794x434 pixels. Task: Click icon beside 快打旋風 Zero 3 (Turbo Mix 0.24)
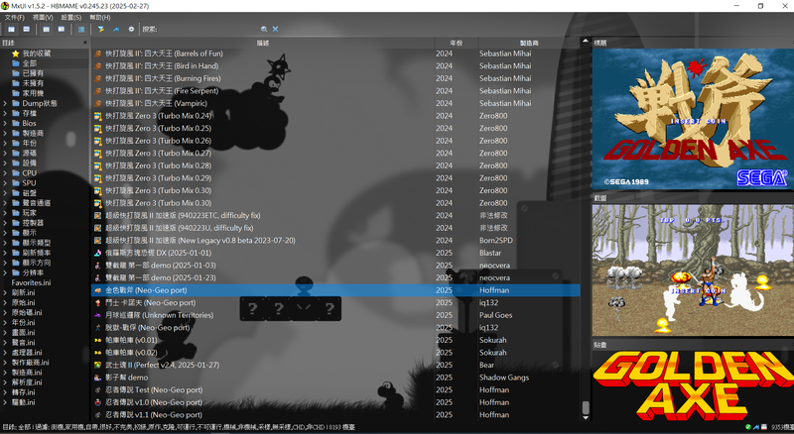[x=97, y=116]
